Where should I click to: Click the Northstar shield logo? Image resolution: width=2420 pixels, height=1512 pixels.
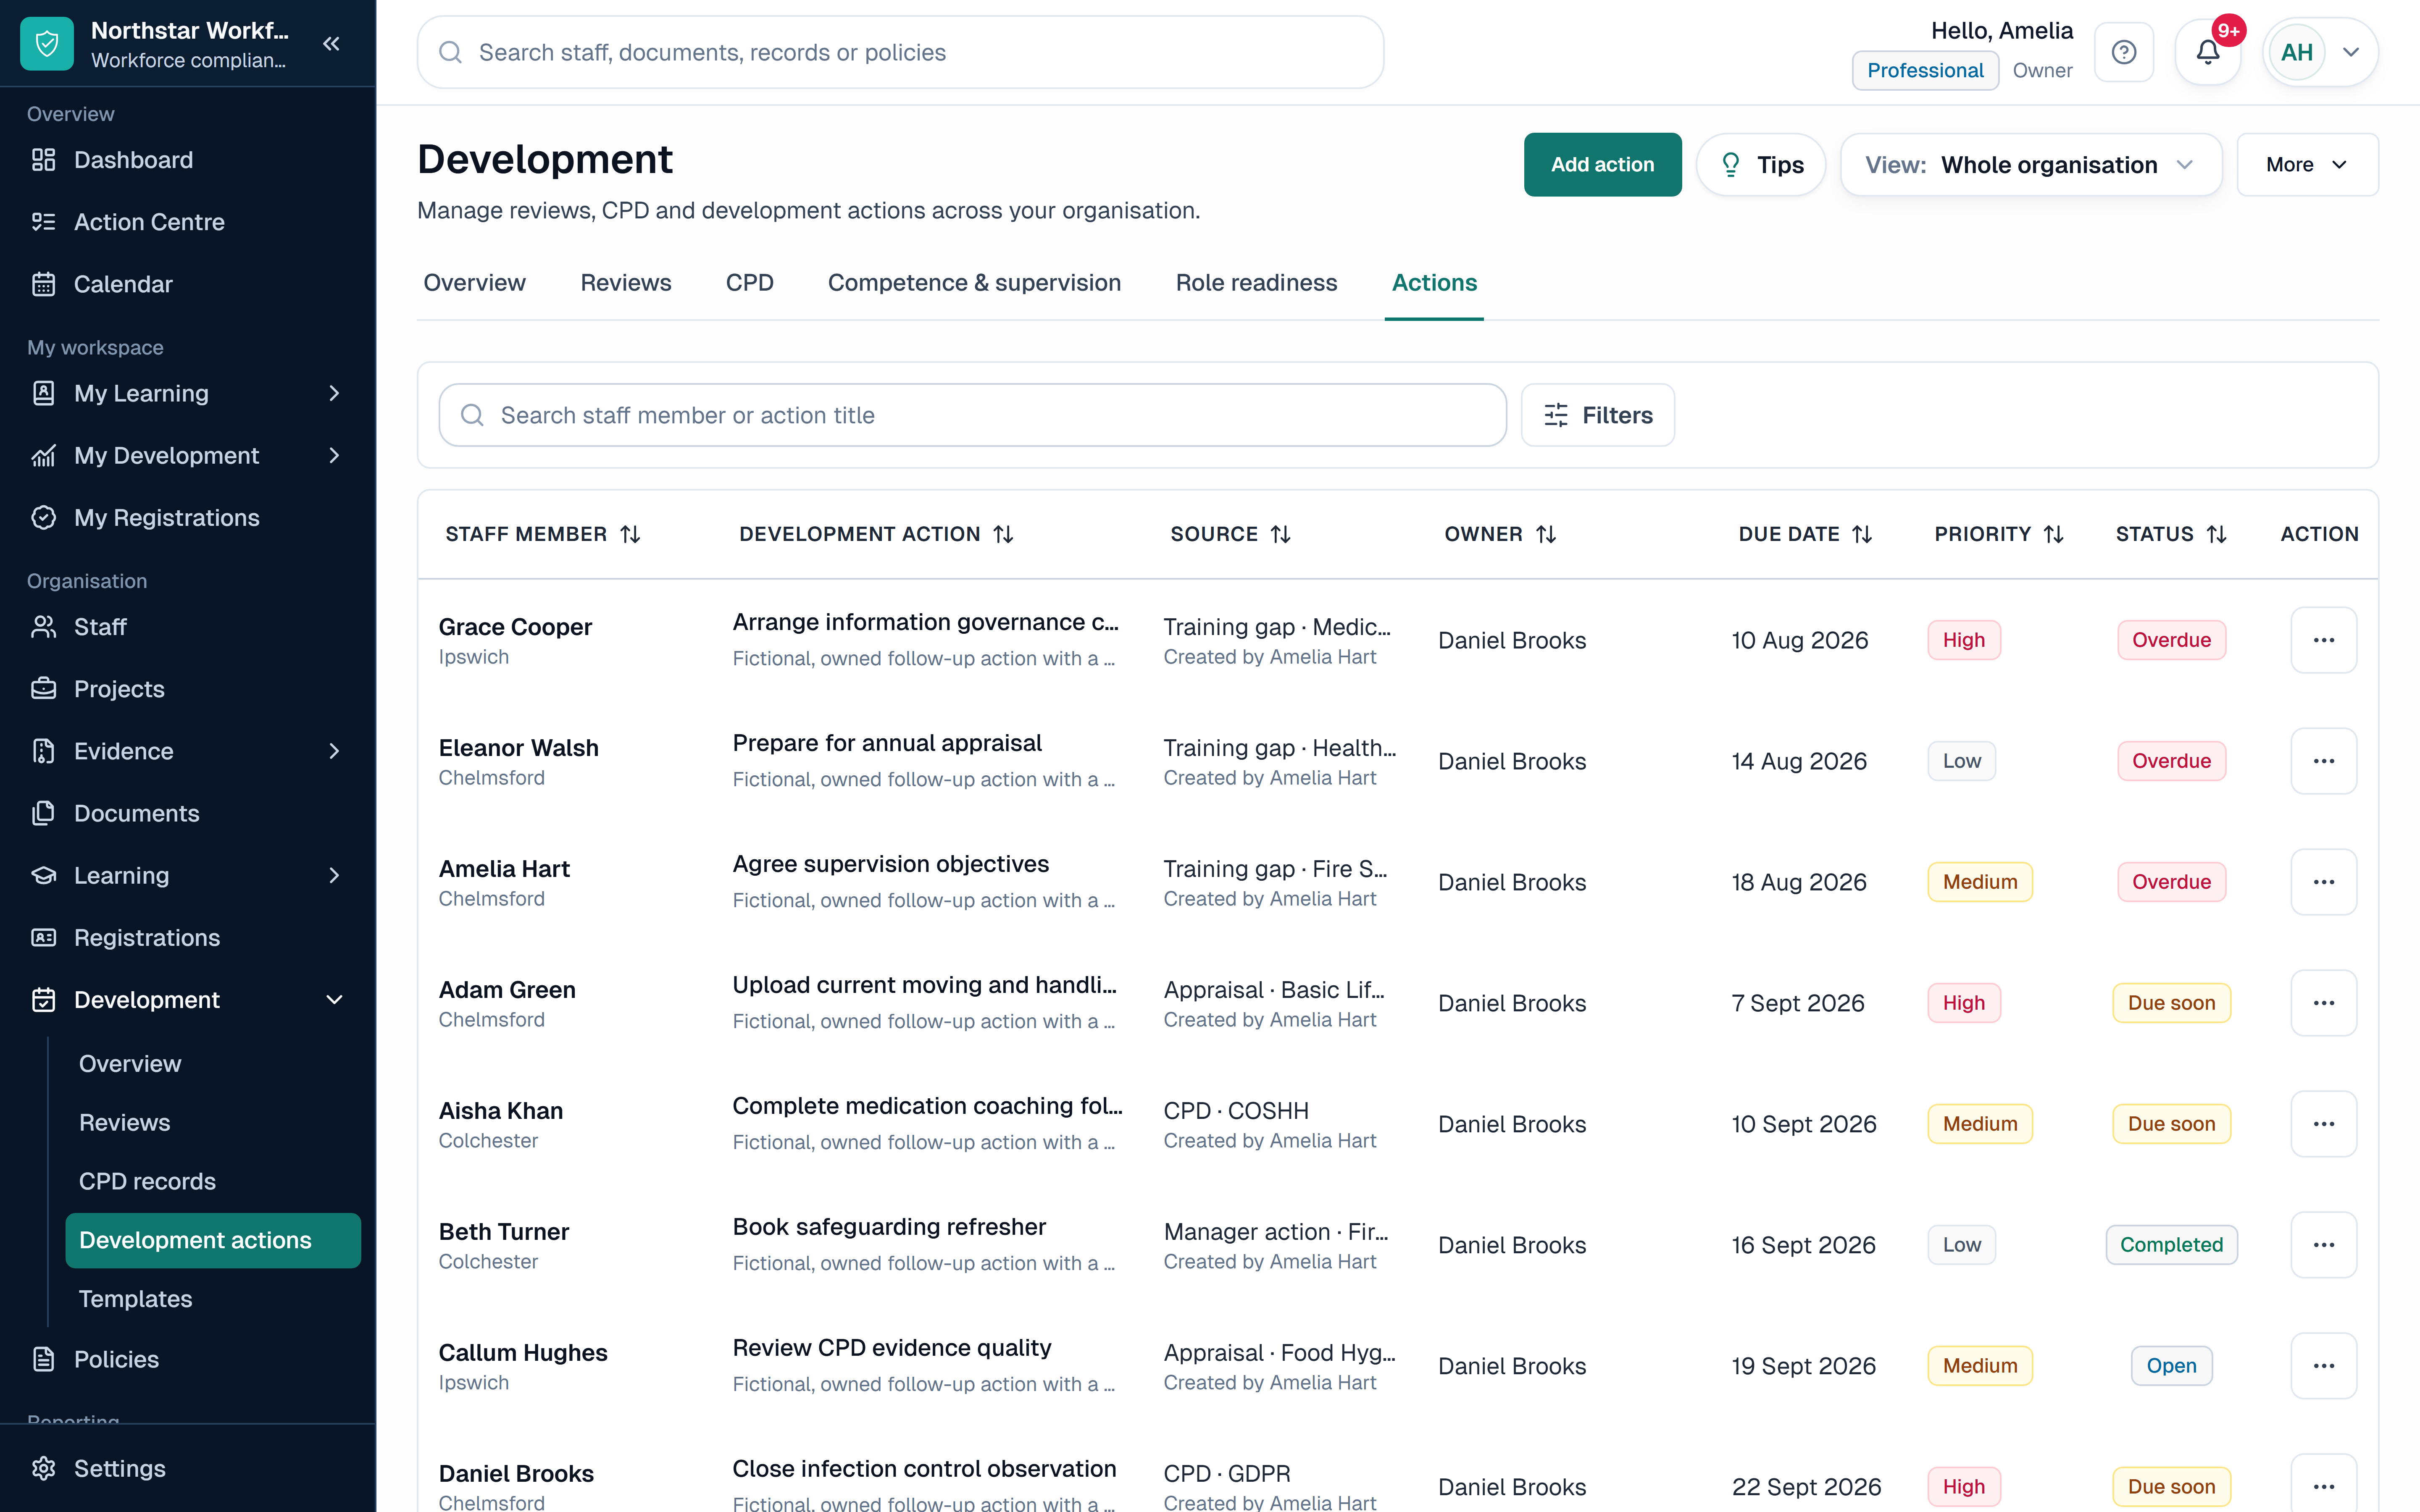tap(47, 44)
